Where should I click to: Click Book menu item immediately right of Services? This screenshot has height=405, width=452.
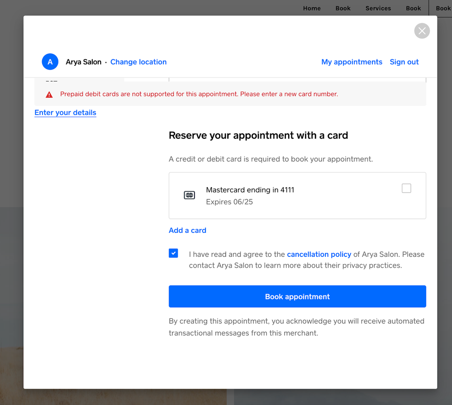click(413, 8)
